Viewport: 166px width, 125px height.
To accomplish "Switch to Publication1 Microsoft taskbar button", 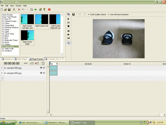I will pos(56,123).
